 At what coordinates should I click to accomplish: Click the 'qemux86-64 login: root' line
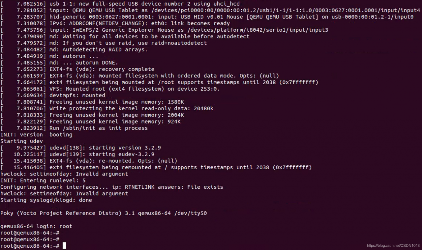click(36, 226)
